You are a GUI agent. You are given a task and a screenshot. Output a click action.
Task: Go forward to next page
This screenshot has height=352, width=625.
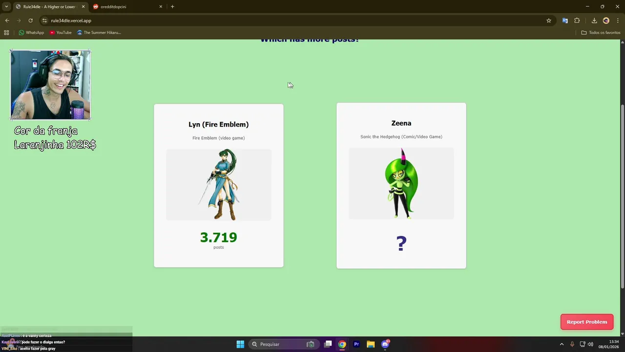point(19,21)
